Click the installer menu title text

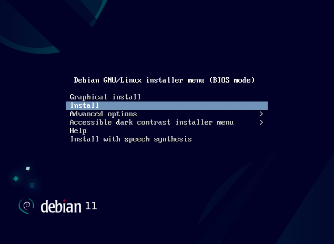click(x=164, y=80)
